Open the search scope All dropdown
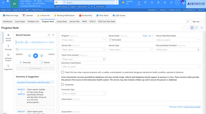The width and height of the screenshot is (206, 114). [58, 2]
